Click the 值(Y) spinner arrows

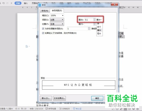pyautogui.click(x=94, y=24)
